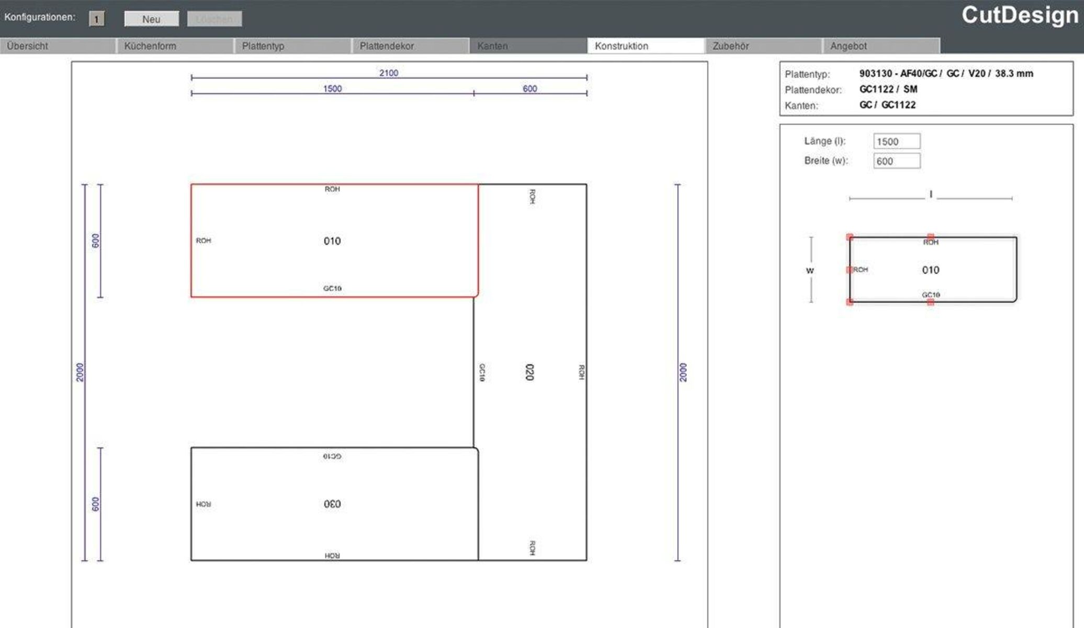The width and height of the screenshot is (1084, 628).
Task: Select the red-outlined piece 010 in drawing
Action: click(332, 241)
